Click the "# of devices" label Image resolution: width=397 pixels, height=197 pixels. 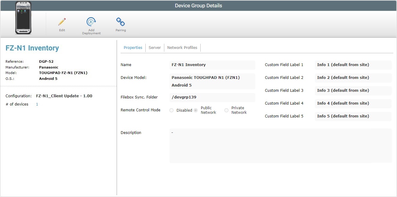coord(17,104)
